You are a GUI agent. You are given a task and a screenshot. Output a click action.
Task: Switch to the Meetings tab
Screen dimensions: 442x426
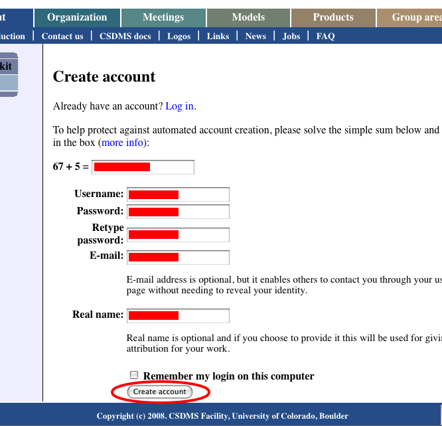(x=163, y=17)
